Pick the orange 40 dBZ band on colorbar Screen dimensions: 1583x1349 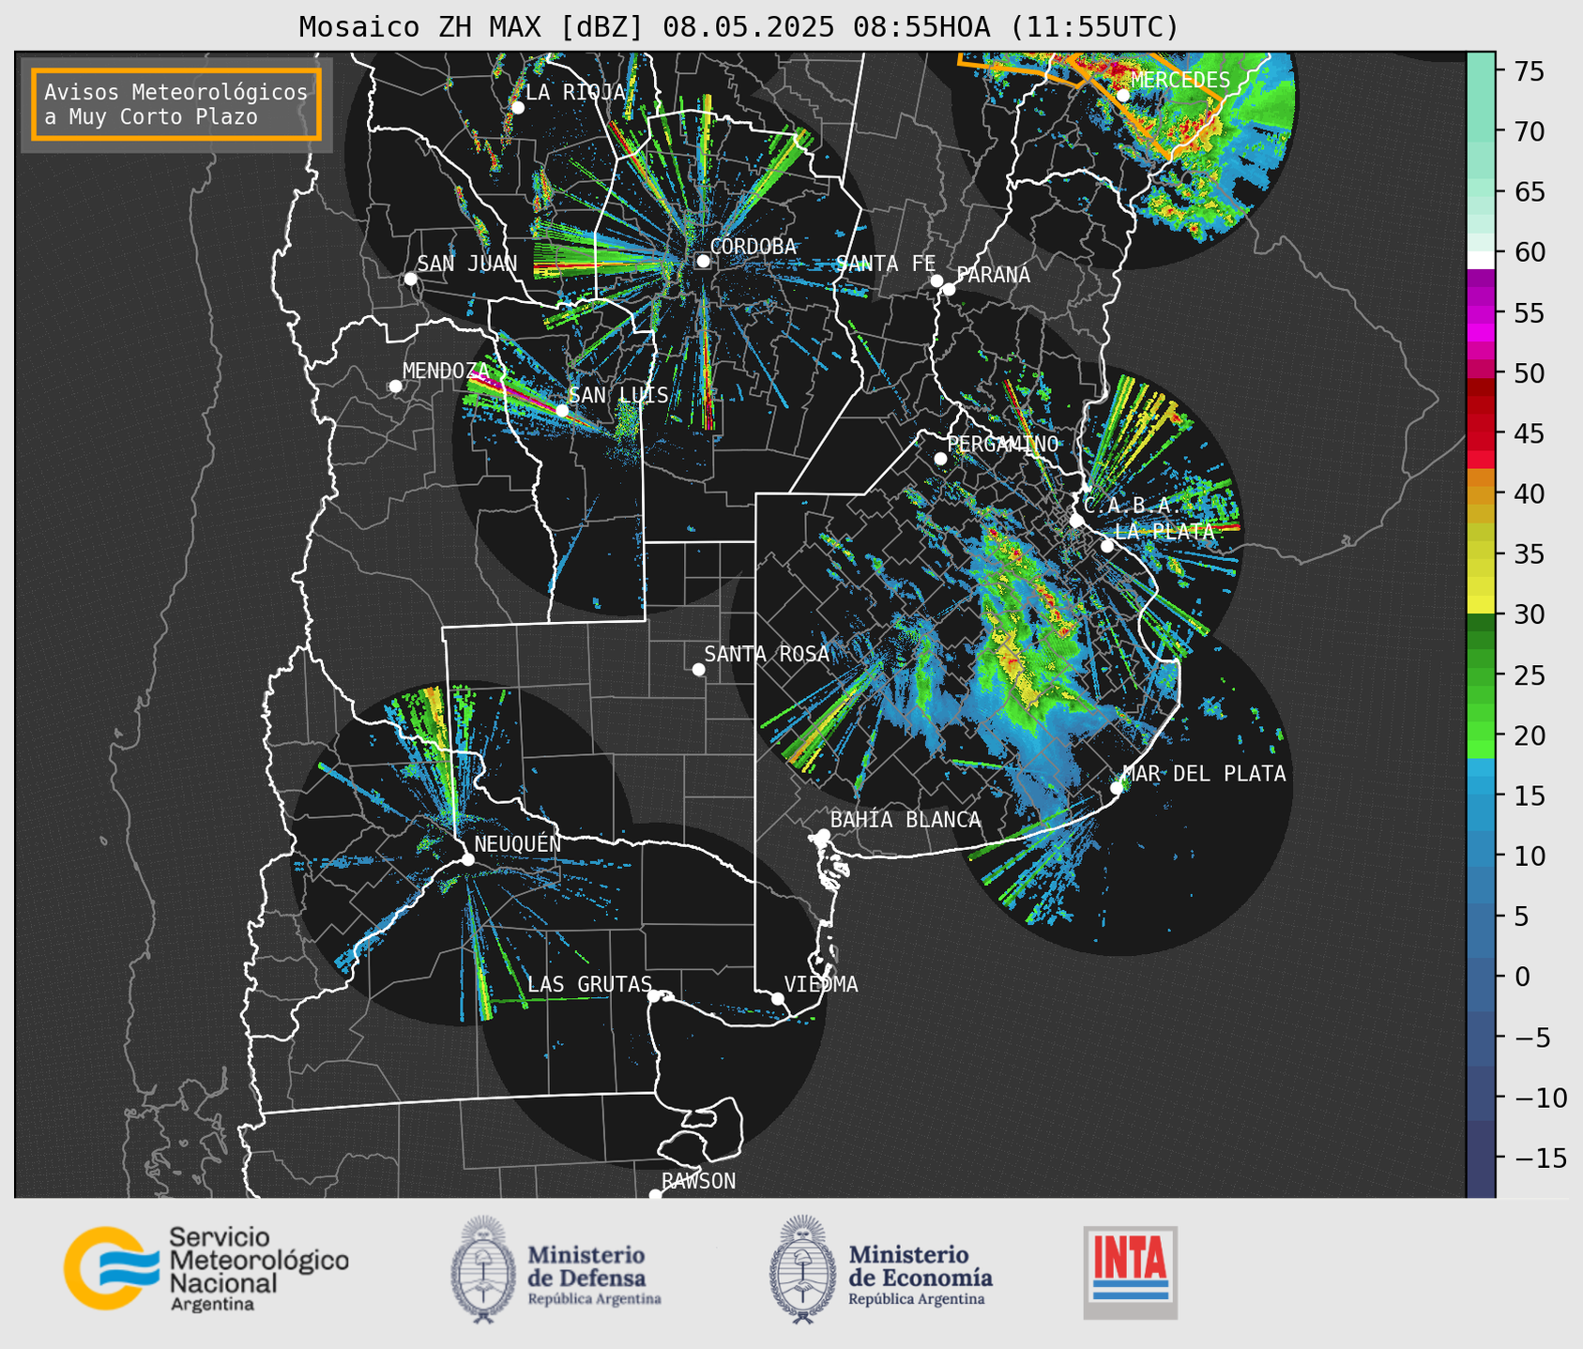coord(1481,493)
